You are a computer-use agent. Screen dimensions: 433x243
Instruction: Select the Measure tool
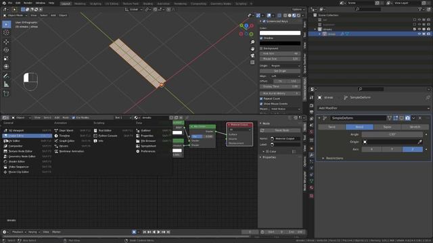coord(6,84)
